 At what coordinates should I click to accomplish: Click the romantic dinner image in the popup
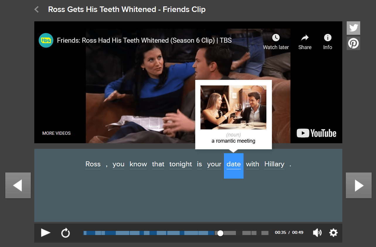233,107
